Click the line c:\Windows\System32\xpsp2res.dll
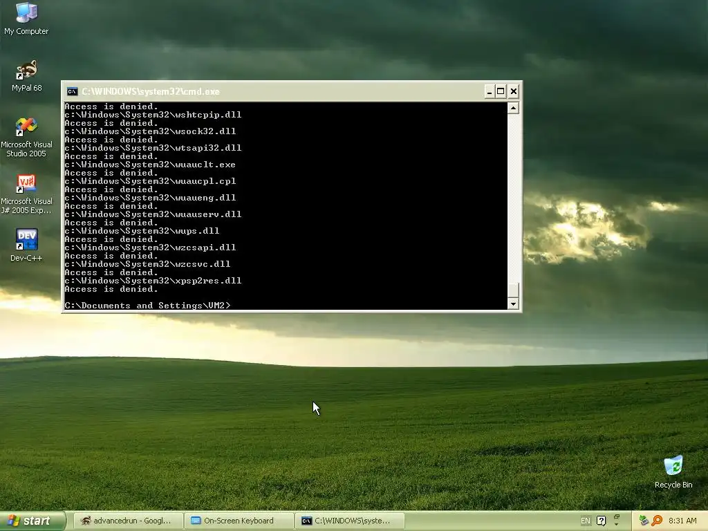This screenshot has height=531, width=708. (x=153, y=281)
